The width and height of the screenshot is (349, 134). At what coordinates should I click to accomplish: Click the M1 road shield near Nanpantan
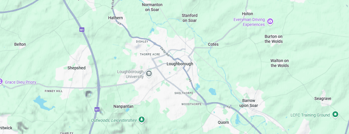click(x=97, y=110)
